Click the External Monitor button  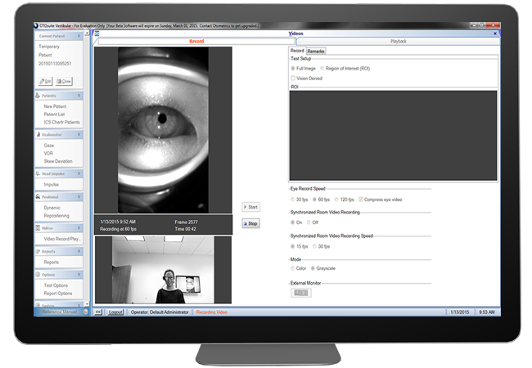[300, 292]
